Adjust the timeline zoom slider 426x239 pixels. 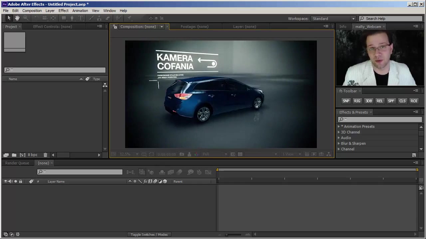coord(227,235)
